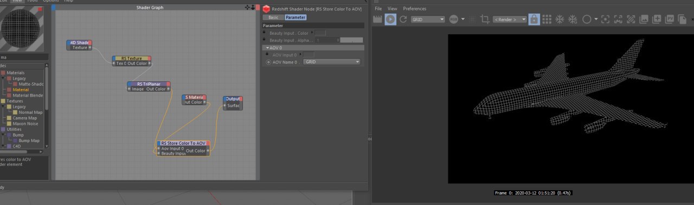694x205 pixels.
Task: Click the RGB channel circle icon
Action: [453, 19]
